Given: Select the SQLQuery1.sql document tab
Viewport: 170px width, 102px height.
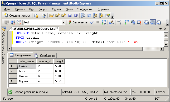Looking at the screenshot, I should tap(35, 29).
